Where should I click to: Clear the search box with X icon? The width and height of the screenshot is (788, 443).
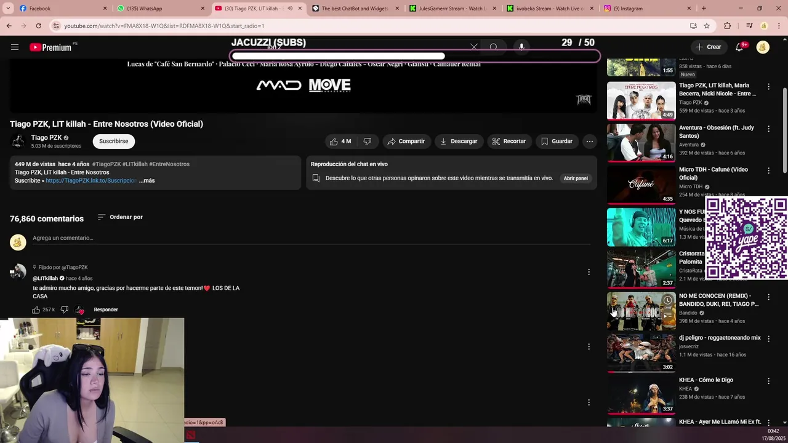click(474, 47)
